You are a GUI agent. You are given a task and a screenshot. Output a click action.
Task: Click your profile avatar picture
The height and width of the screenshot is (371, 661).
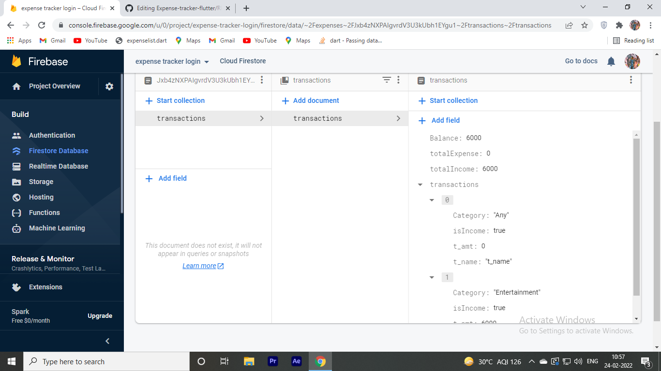[x=632, y=61]
